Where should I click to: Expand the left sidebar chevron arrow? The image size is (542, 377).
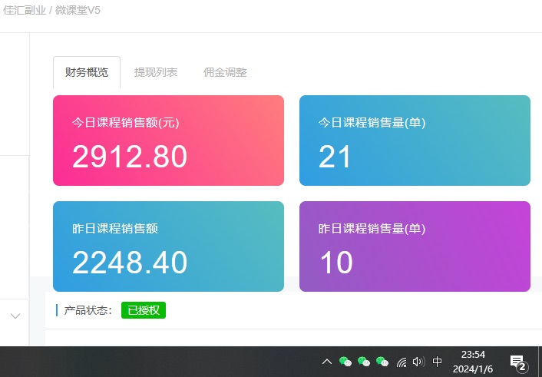pos(15,316)
